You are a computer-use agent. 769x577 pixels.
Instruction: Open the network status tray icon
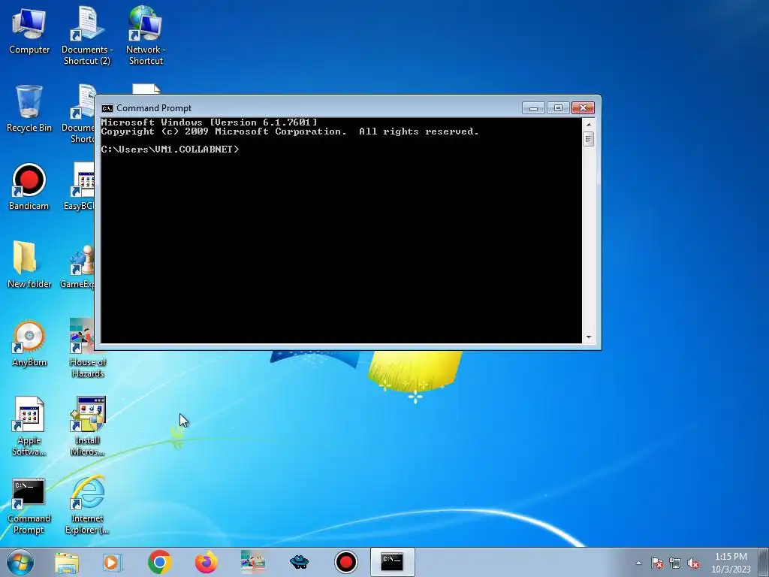click(675, 563)
